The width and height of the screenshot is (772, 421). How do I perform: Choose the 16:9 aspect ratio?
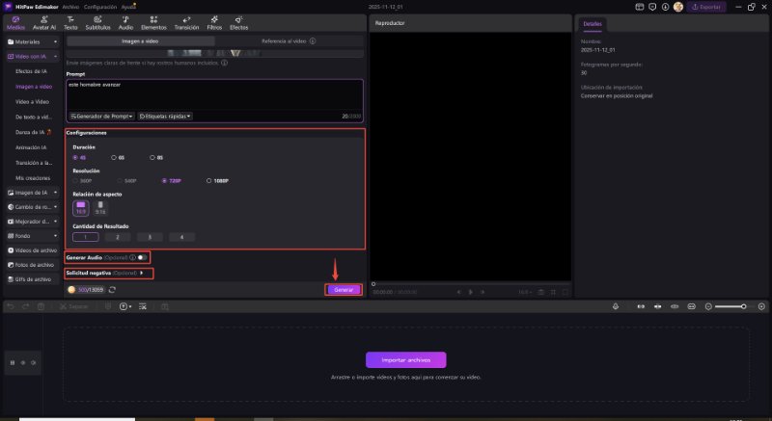[x=81, y=208]
